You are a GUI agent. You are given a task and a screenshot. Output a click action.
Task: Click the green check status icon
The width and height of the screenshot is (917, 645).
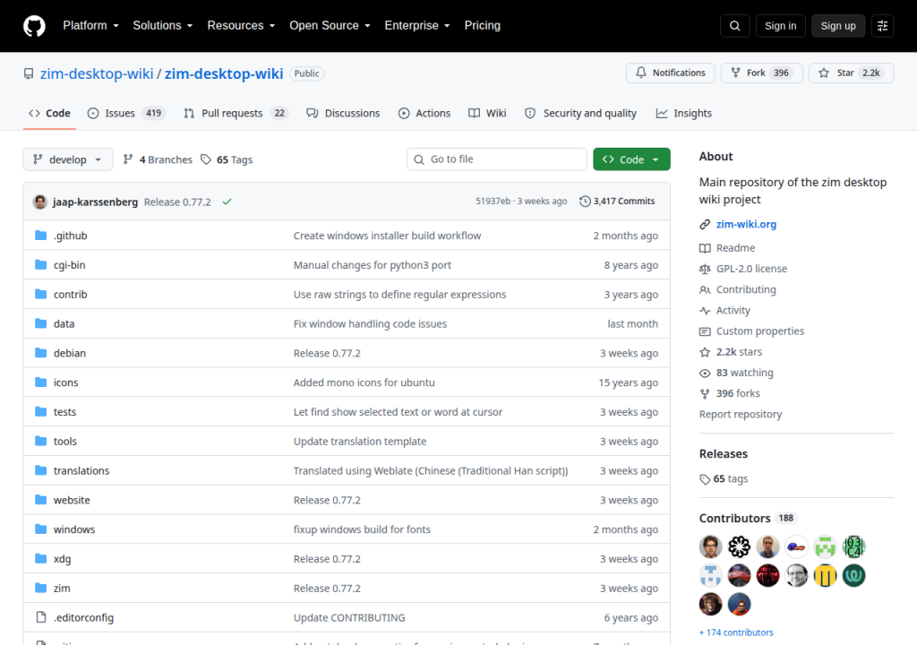tap(227, 202)
